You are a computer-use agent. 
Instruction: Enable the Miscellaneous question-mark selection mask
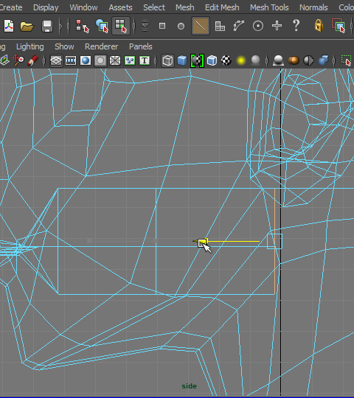tap(296, 26)
